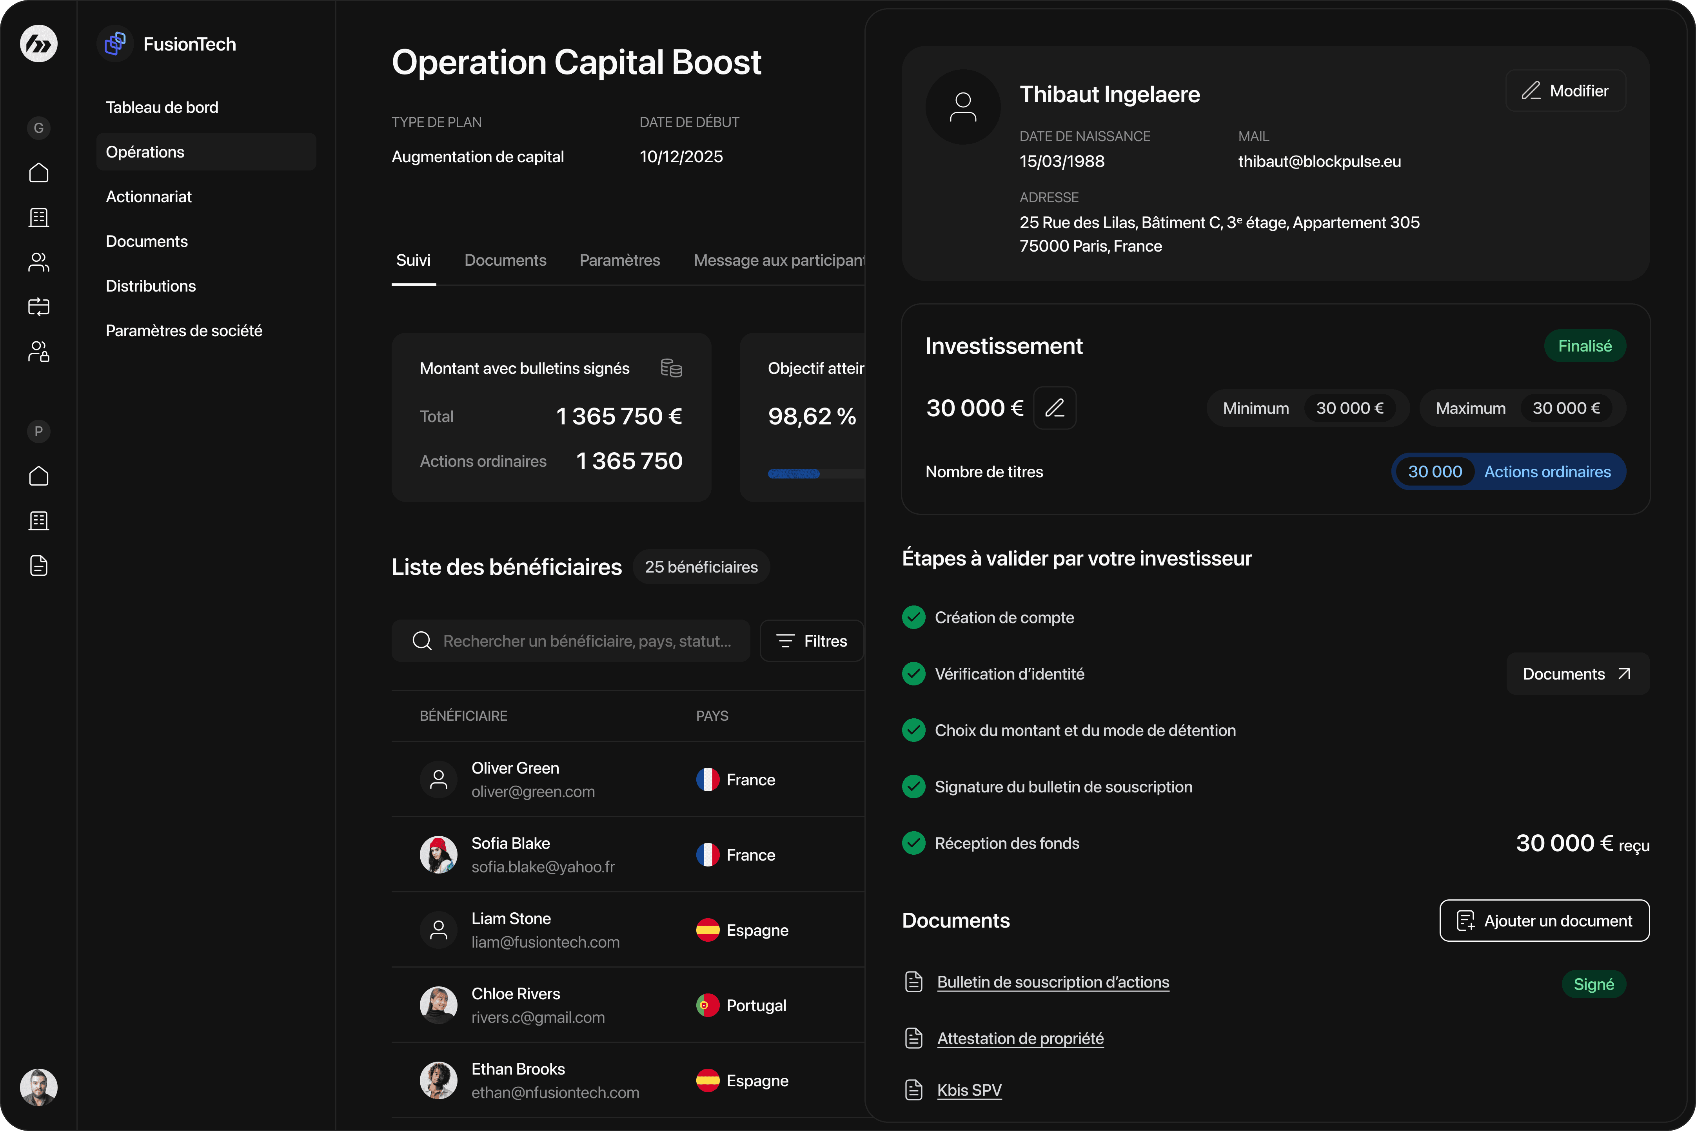Click the pencil edit icon beside 30 000 €

tap(1055, 408)
